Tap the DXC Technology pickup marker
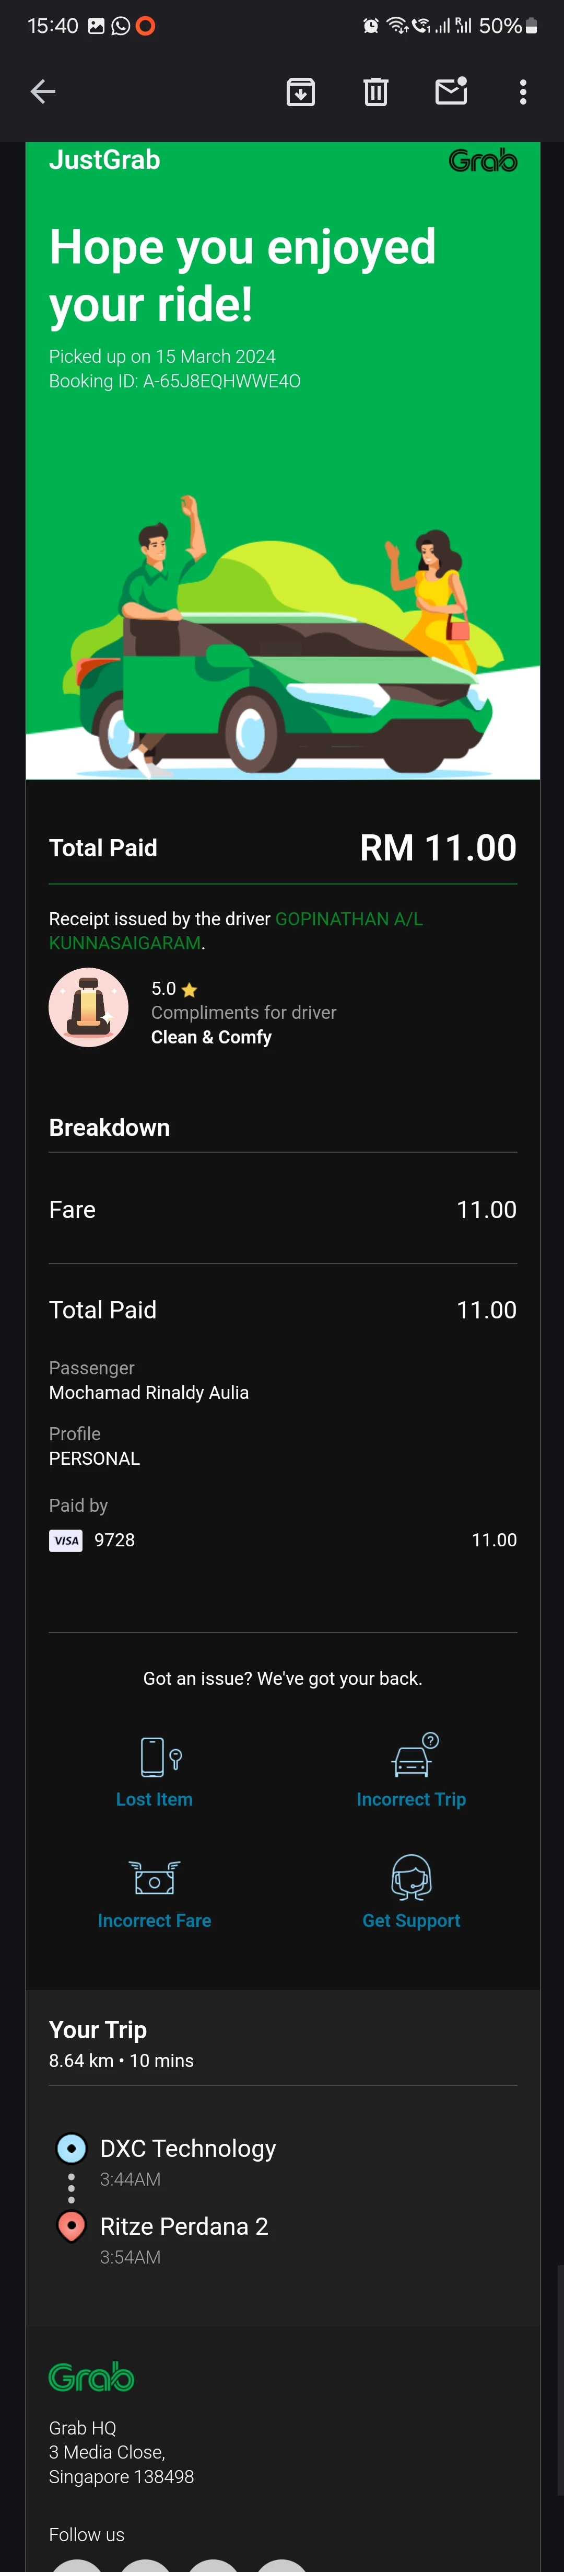Screen dimensions: 564x2572 [x=71, y=2148]
